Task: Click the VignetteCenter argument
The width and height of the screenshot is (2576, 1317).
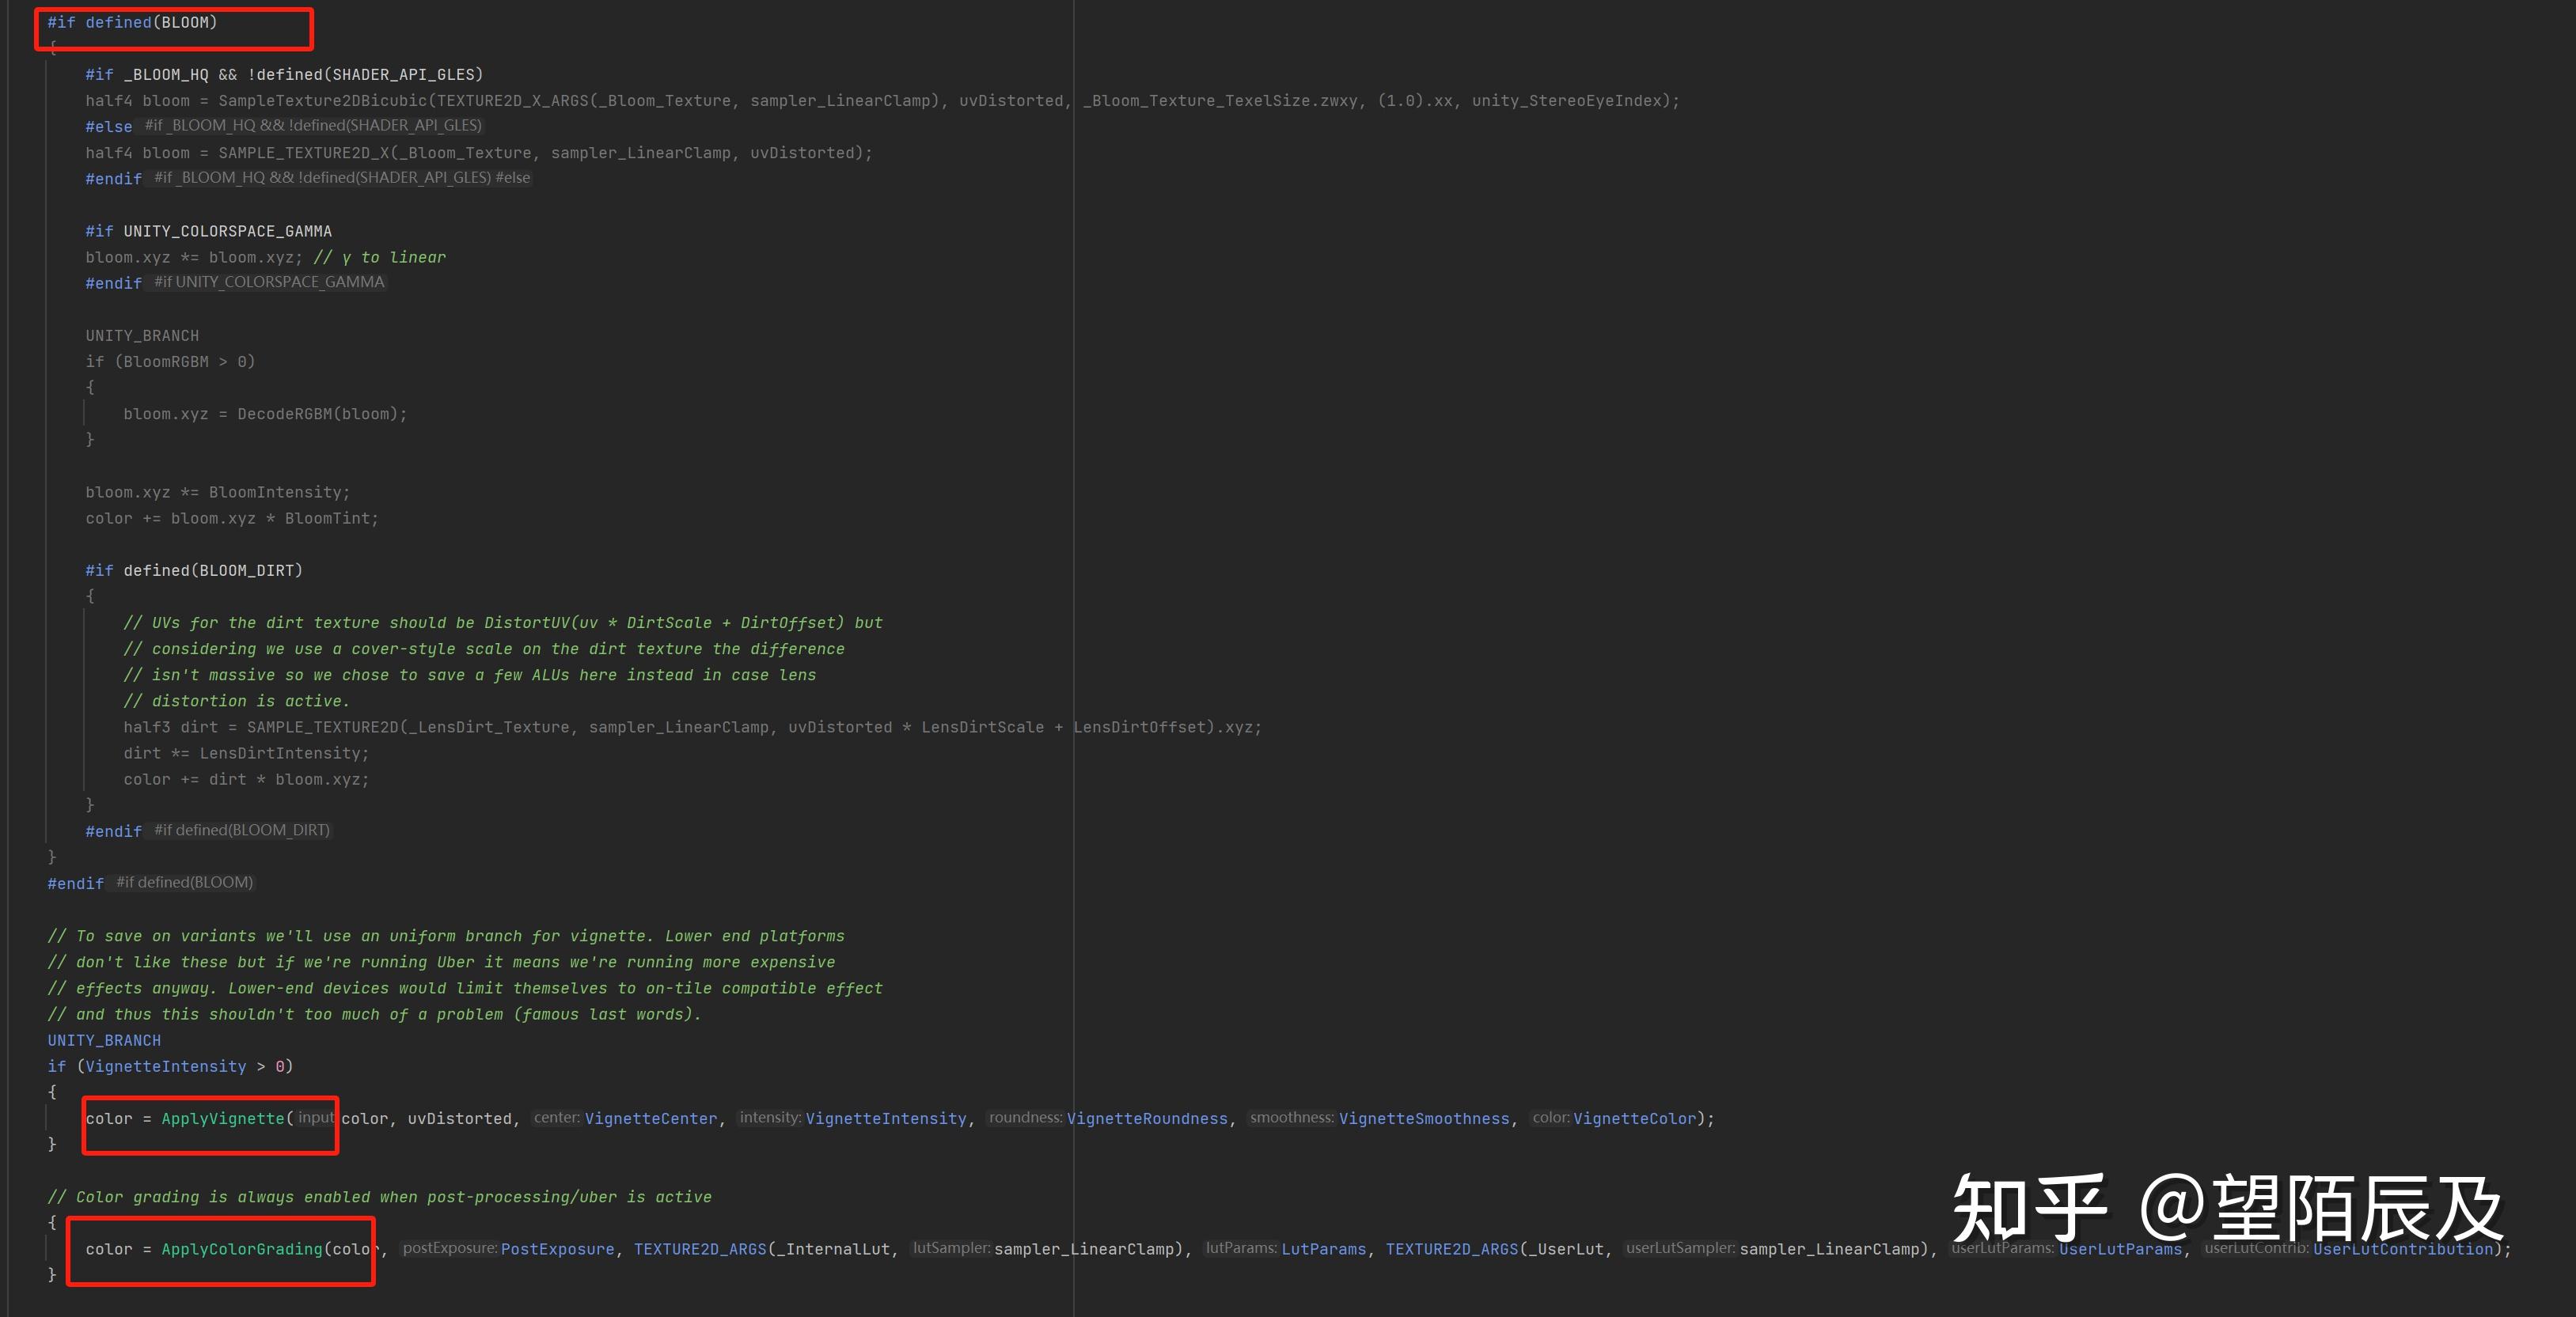Action: pyautogui.click(x=650, y=1118)
